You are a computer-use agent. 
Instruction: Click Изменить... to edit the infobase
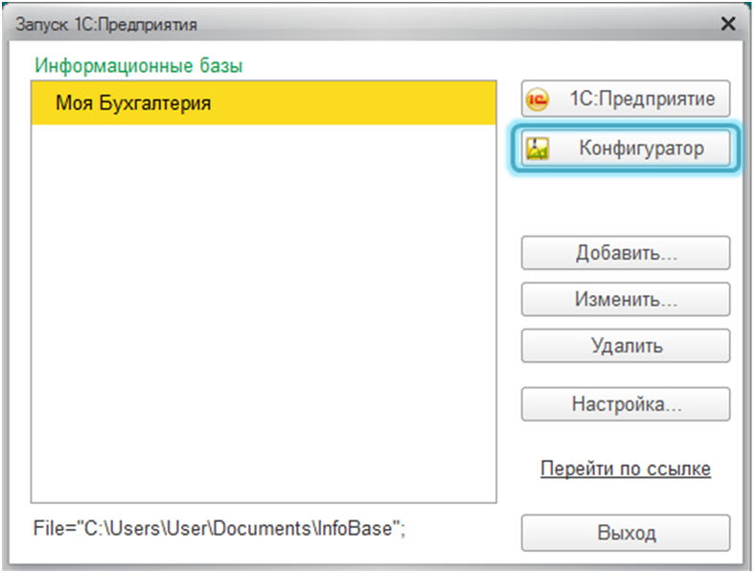pos(626,299)
